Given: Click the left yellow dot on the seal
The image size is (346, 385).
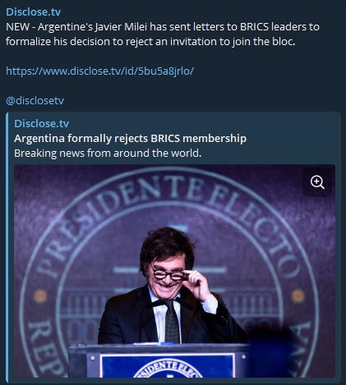Looking at the screenshot, I should [x=40, y=296].
